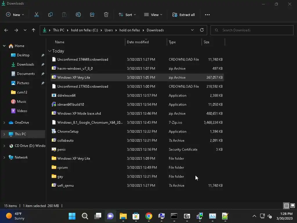The width and height of the screenshot is (297, 223).
Task: Expand the CD Drive (D:) node
Action: [x=4, y=146]
